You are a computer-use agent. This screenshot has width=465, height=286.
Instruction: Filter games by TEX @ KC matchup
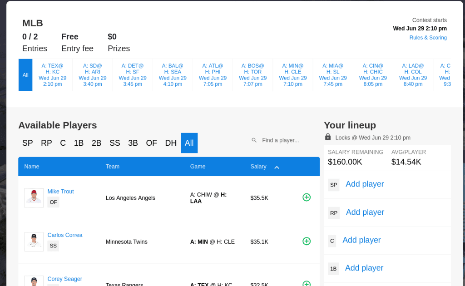point(53,75)
